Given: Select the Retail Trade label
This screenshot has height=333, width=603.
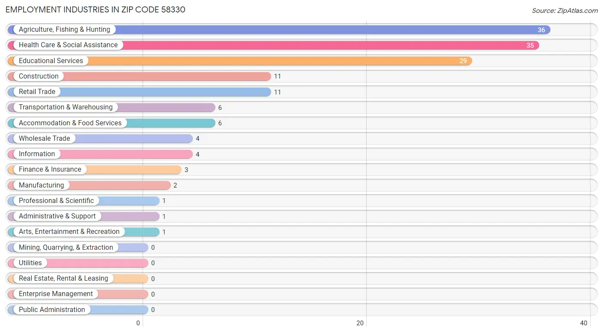Looking at the screenshot, I should 37,92.
